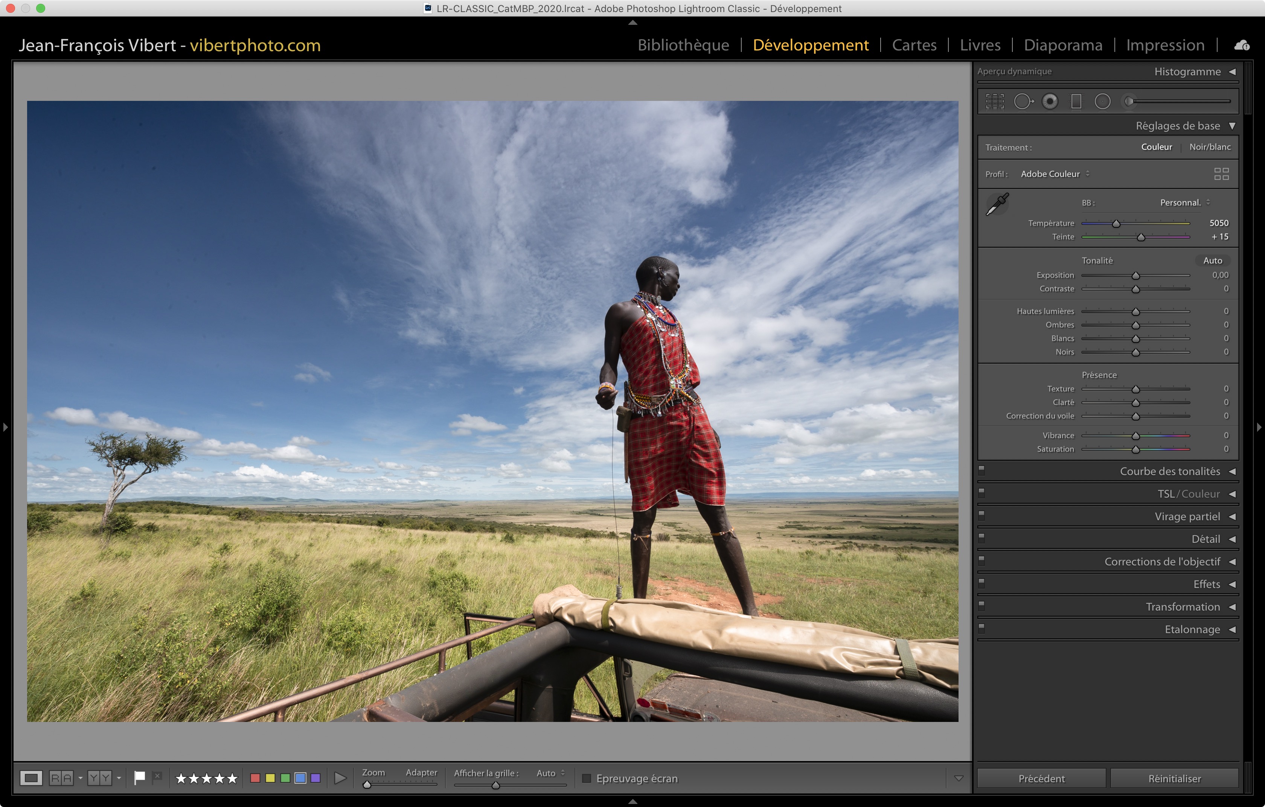
Task: Pick the Radial Filter tool
Action: [1102, 101]
